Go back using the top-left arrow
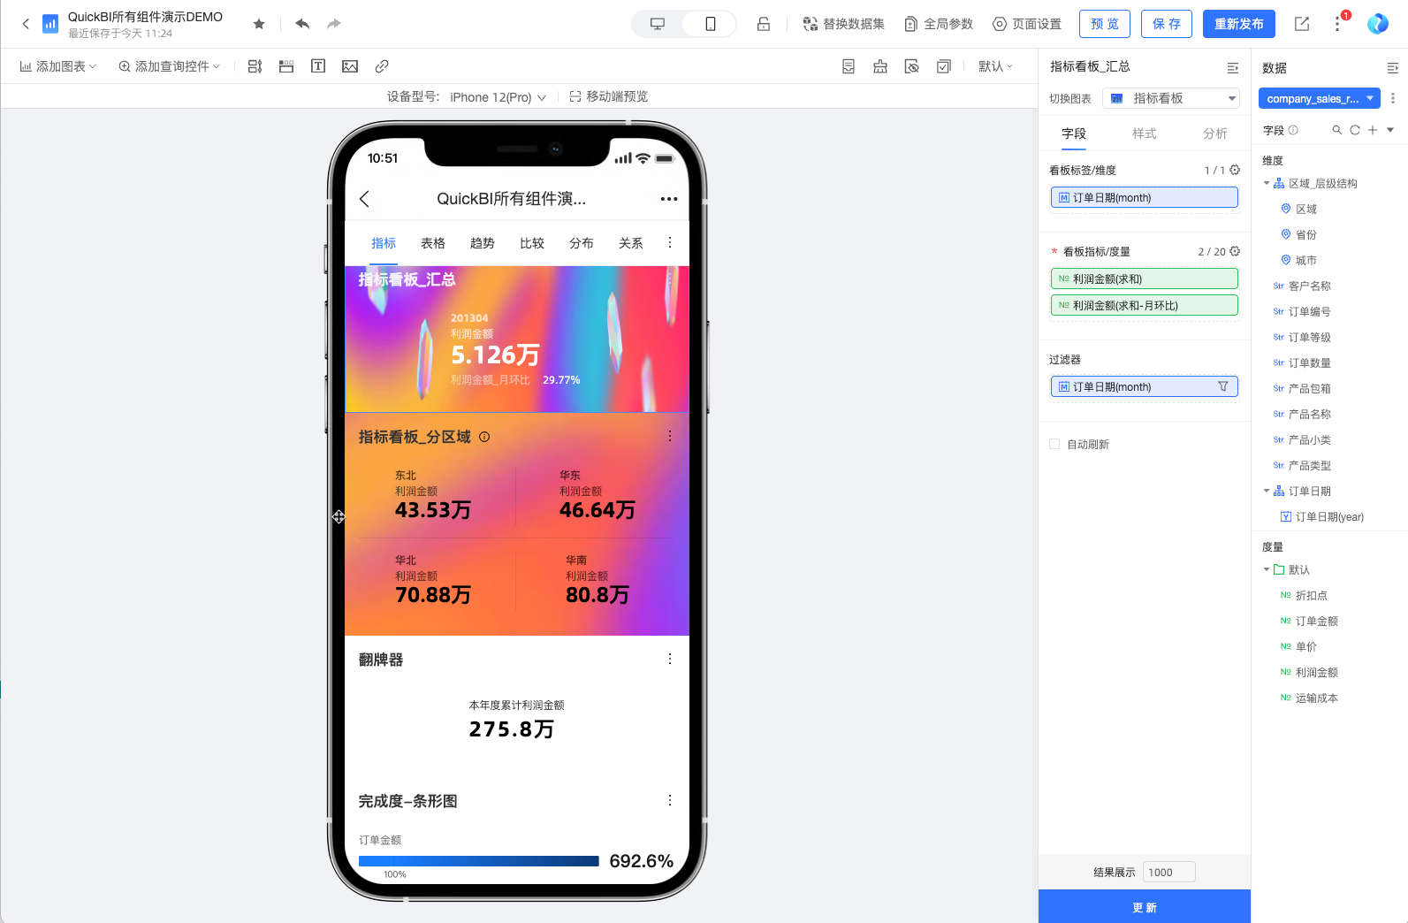 tap(26, 24)
